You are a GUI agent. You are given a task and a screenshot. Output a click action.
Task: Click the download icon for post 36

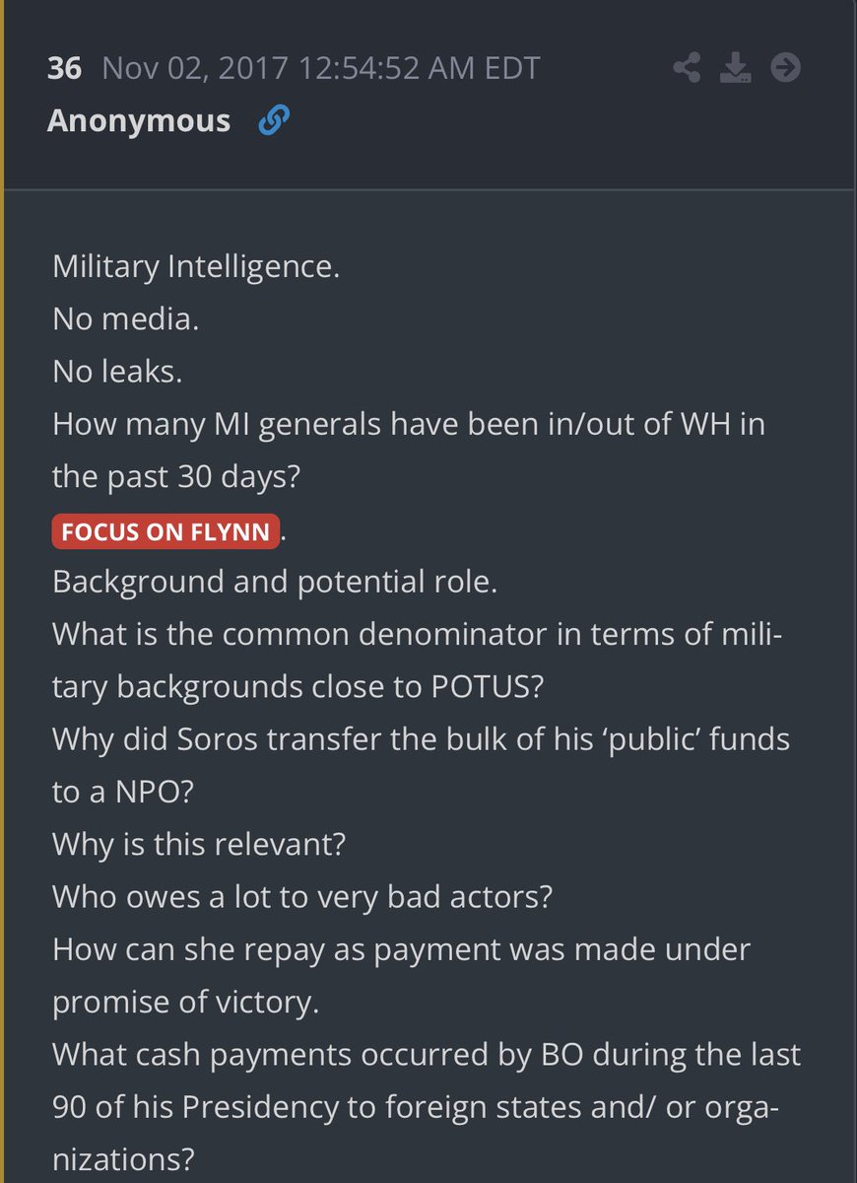736,68
